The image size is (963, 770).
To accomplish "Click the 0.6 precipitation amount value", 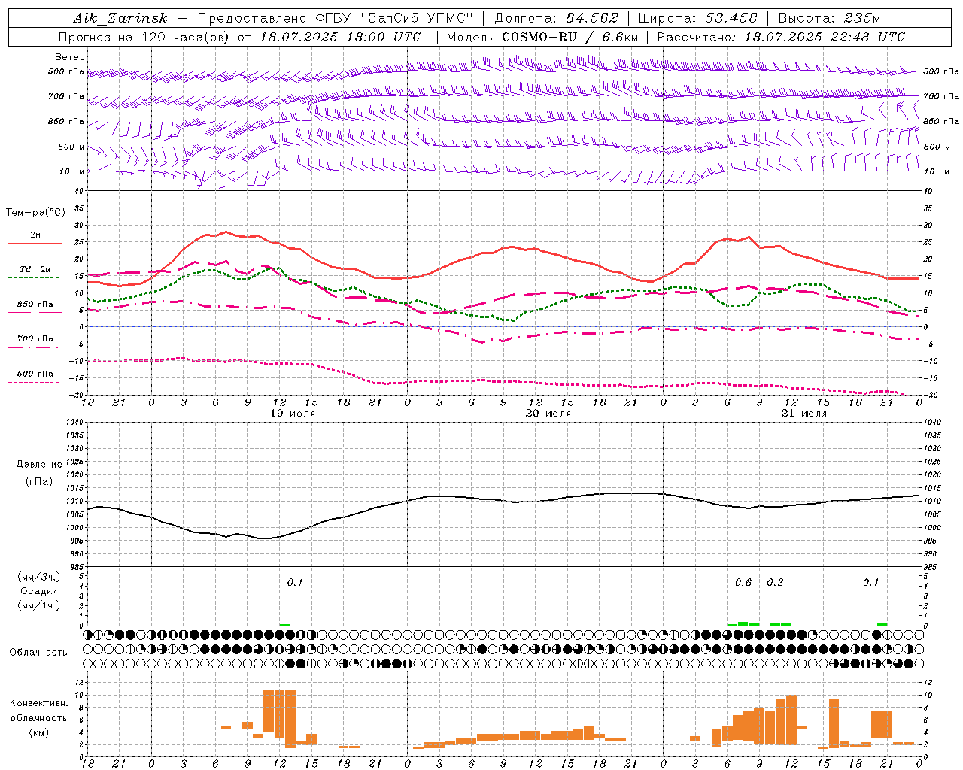I will pyautogui.click(x=743, y=583).
